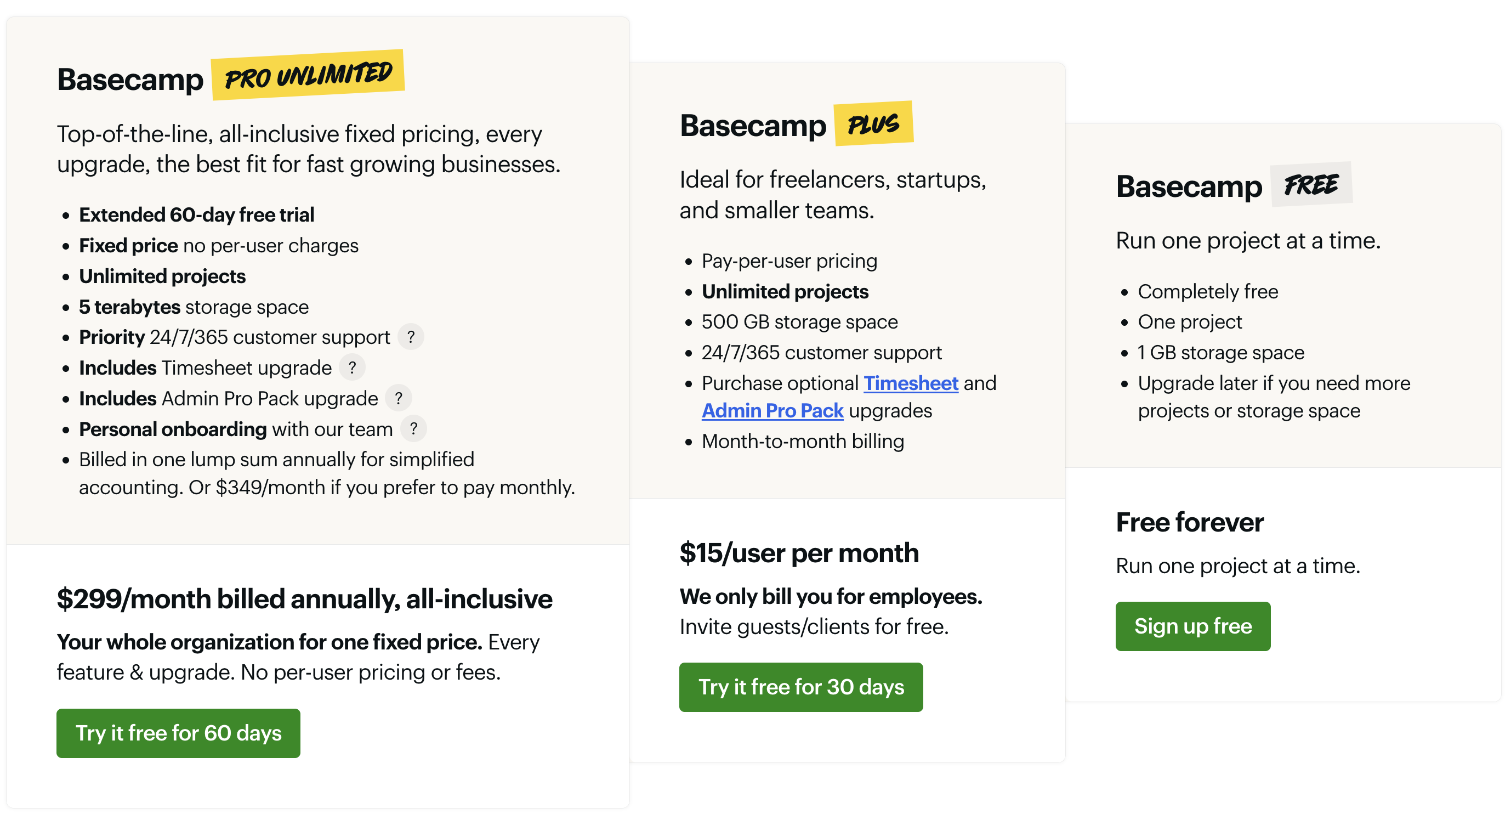This screenshot has height=814, width=1511.
Task: Select the Free forever heading
Action: [1190, 522]
